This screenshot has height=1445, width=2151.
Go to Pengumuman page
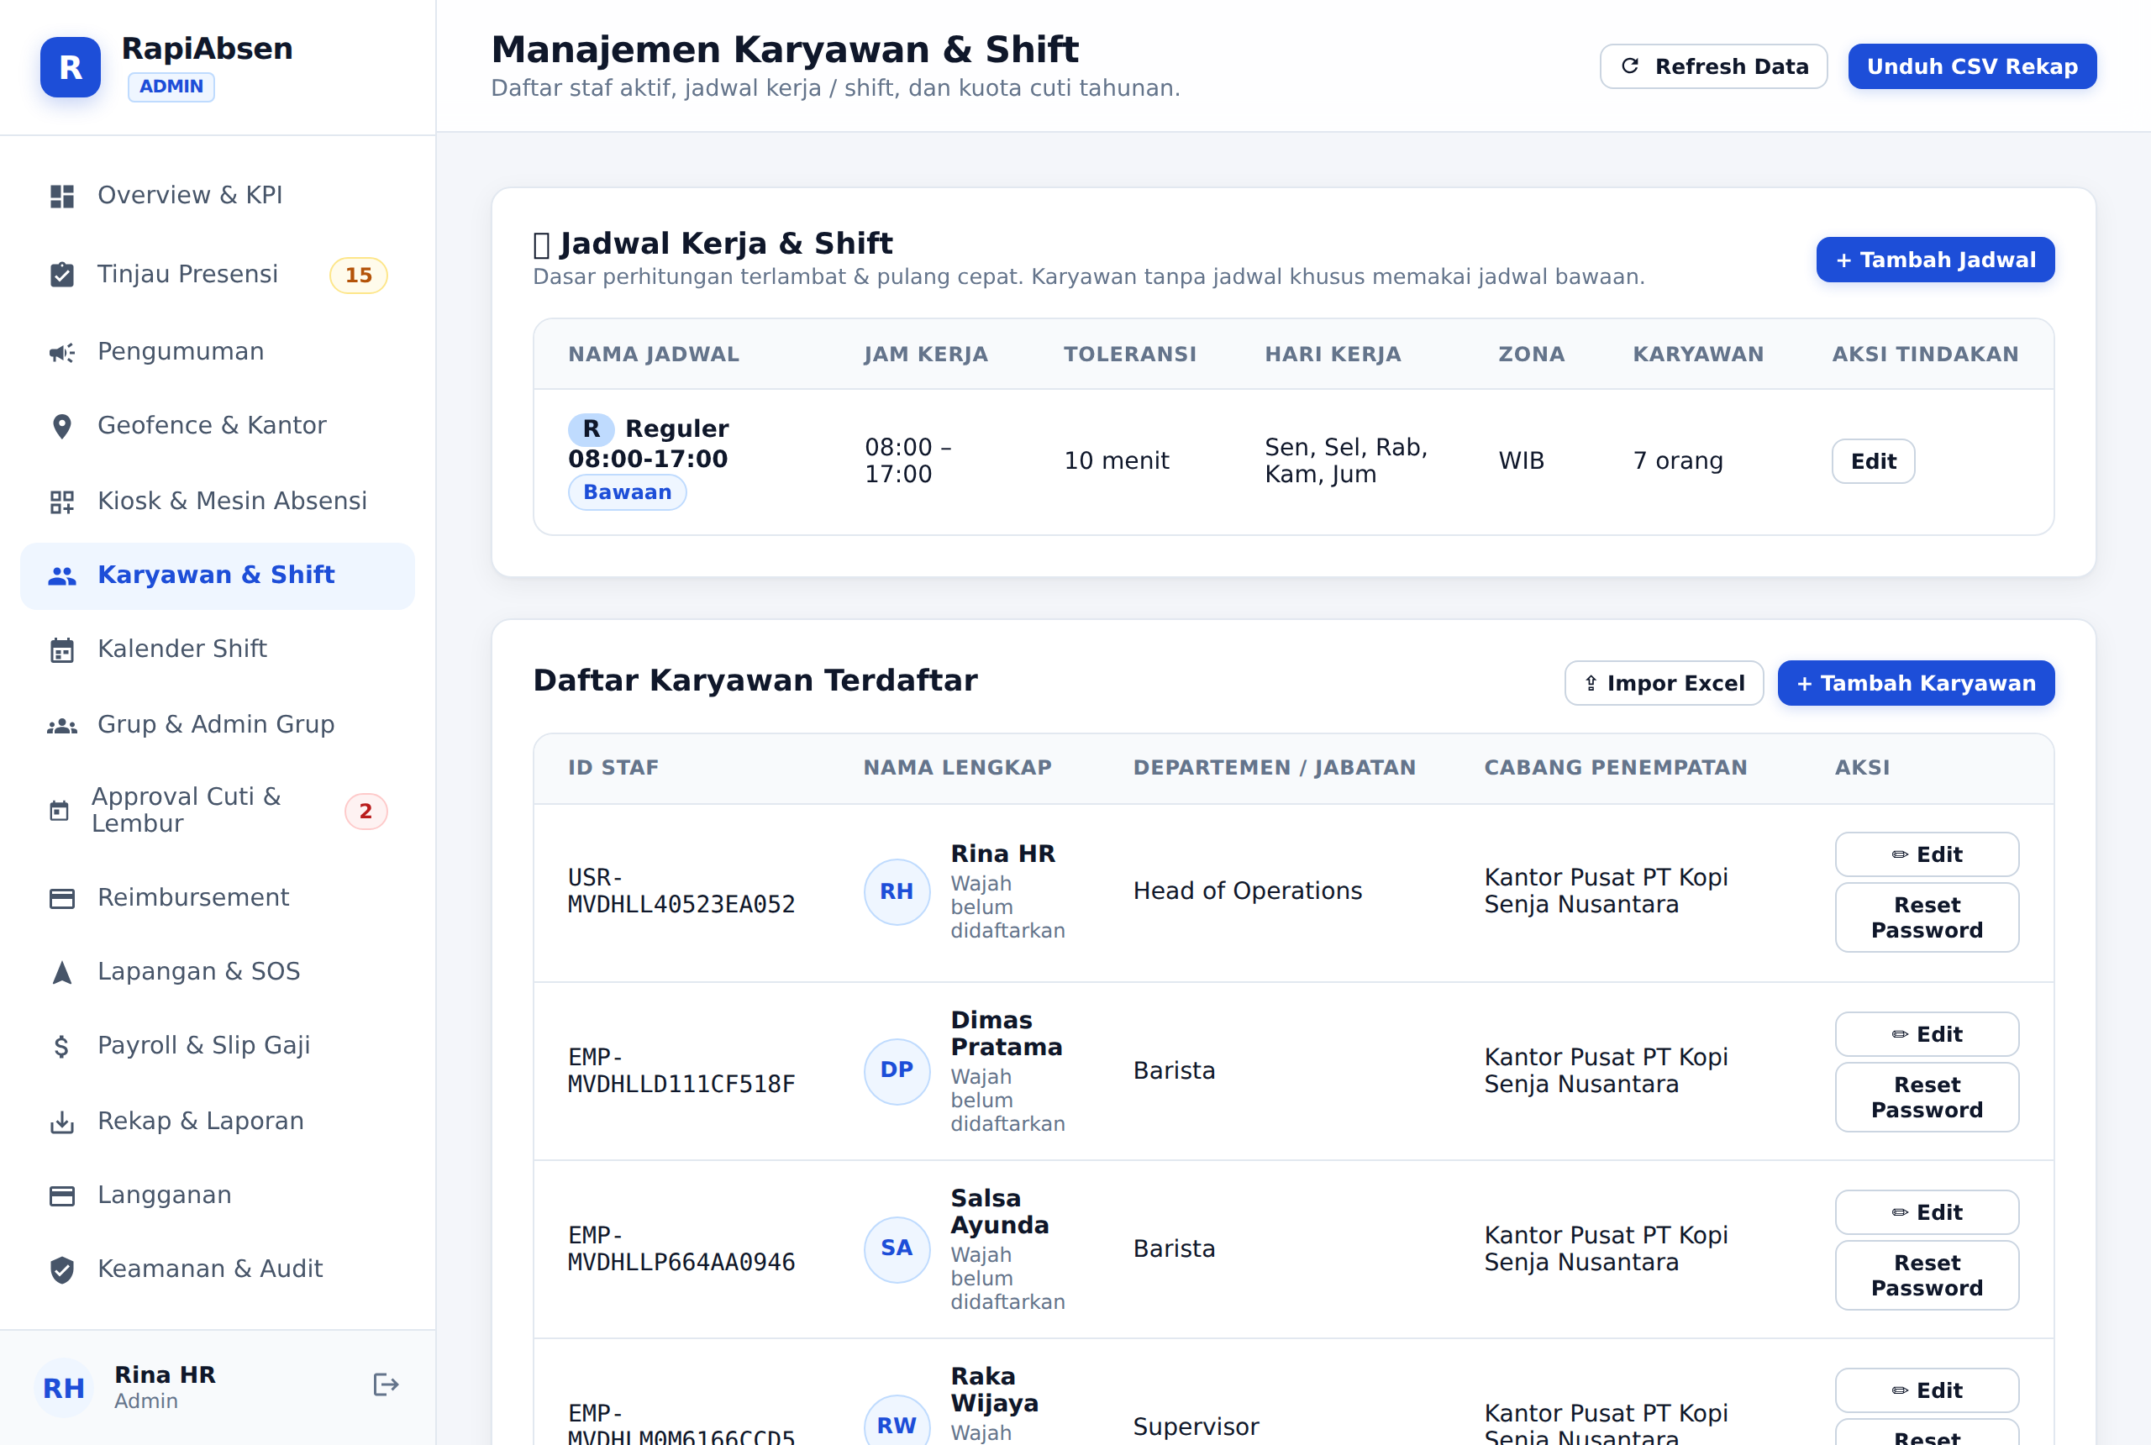point(218,352)
